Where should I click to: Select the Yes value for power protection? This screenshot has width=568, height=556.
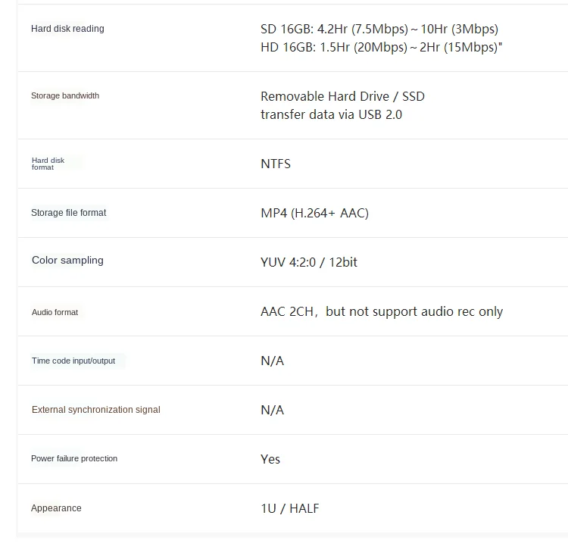[x=270, y=459]
